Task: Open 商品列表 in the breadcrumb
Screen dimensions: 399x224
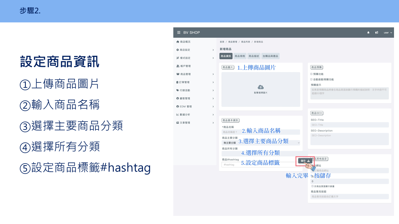Action: (245, 42)
